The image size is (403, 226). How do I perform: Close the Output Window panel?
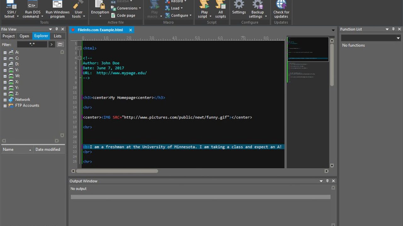pyautogui.click(x=333, y=181)
